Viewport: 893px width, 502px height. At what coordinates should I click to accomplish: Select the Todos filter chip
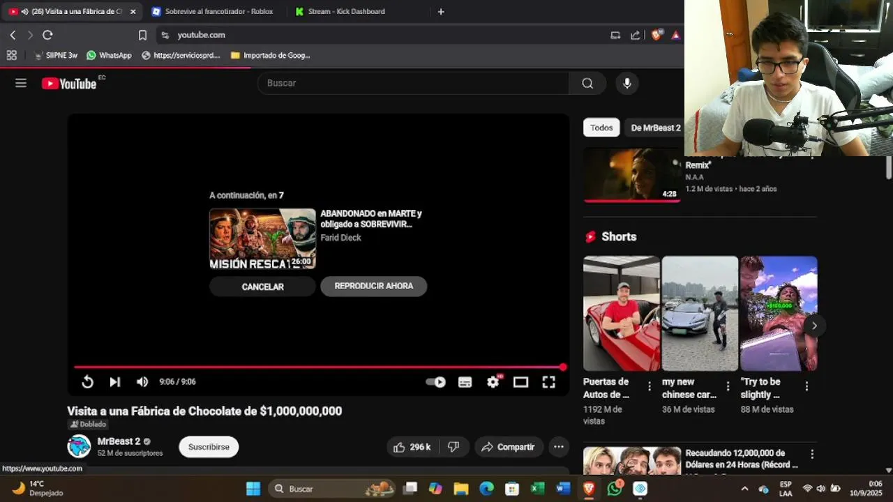tap(601, 128)
